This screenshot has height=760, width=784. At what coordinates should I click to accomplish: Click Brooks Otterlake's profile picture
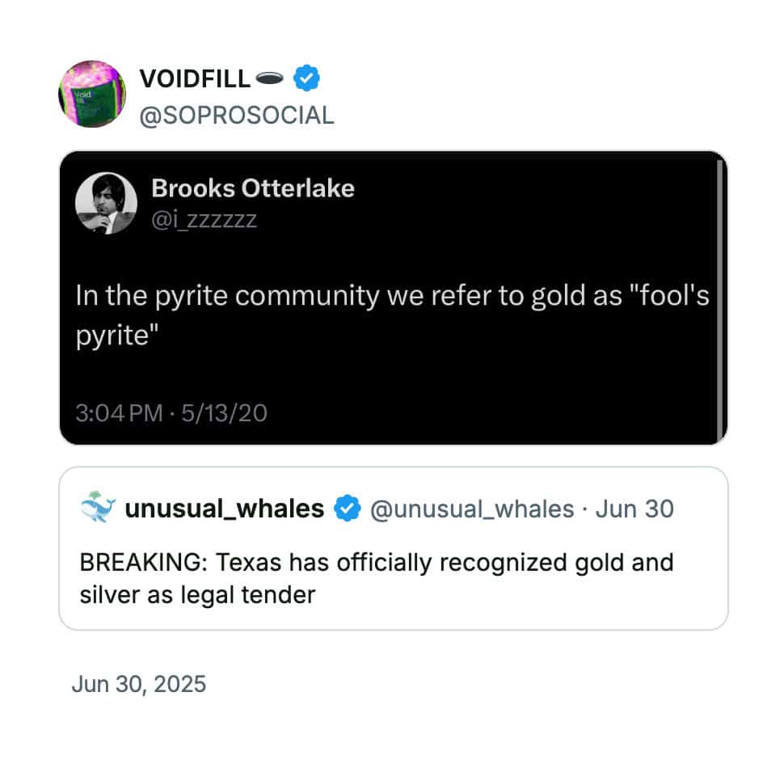coord(106,203)
